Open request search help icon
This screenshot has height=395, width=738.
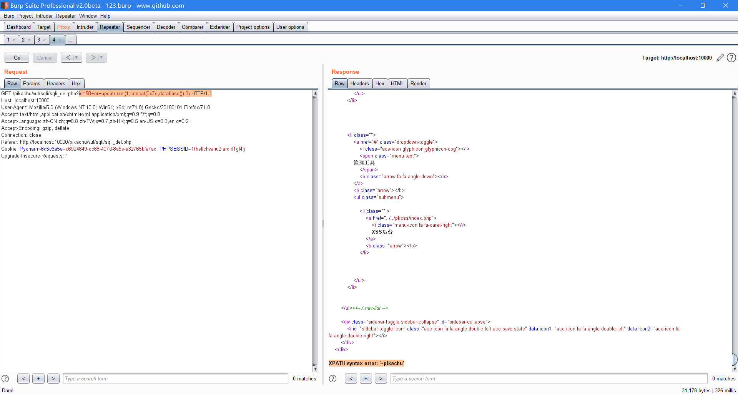(x=5, y=378)
